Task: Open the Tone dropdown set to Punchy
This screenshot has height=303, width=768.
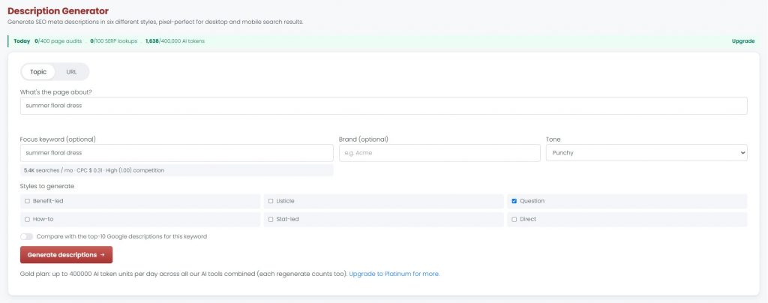Action: click(x=646, y=153)
